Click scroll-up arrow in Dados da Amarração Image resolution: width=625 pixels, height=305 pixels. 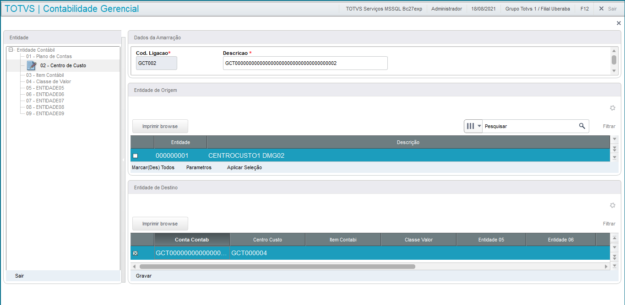614,51
